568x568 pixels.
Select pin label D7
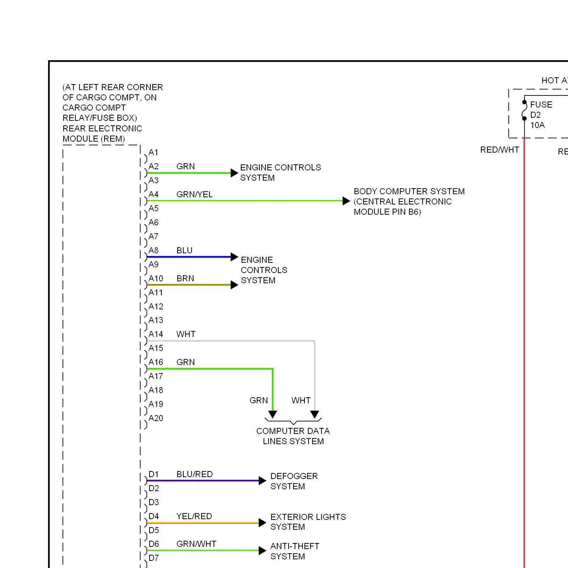(x=154, y=558)
